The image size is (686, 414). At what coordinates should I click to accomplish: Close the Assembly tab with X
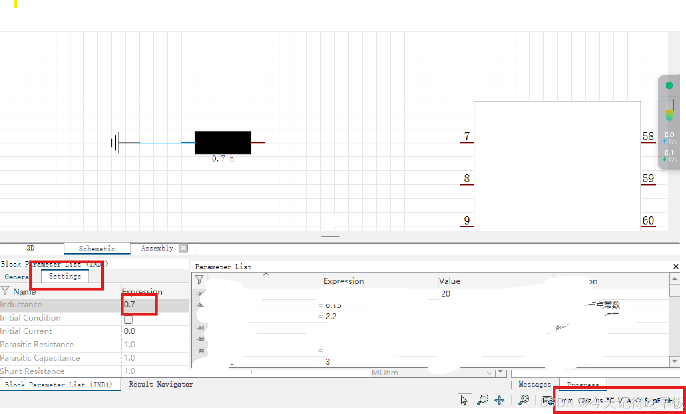[183, 248]
